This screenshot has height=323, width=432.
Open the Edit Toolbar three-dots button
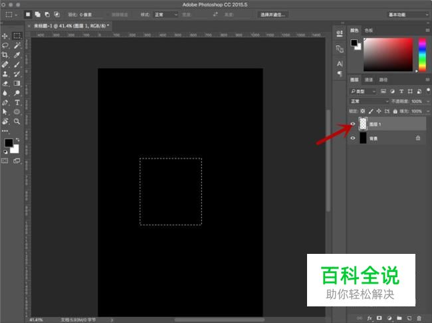(5, 131)
